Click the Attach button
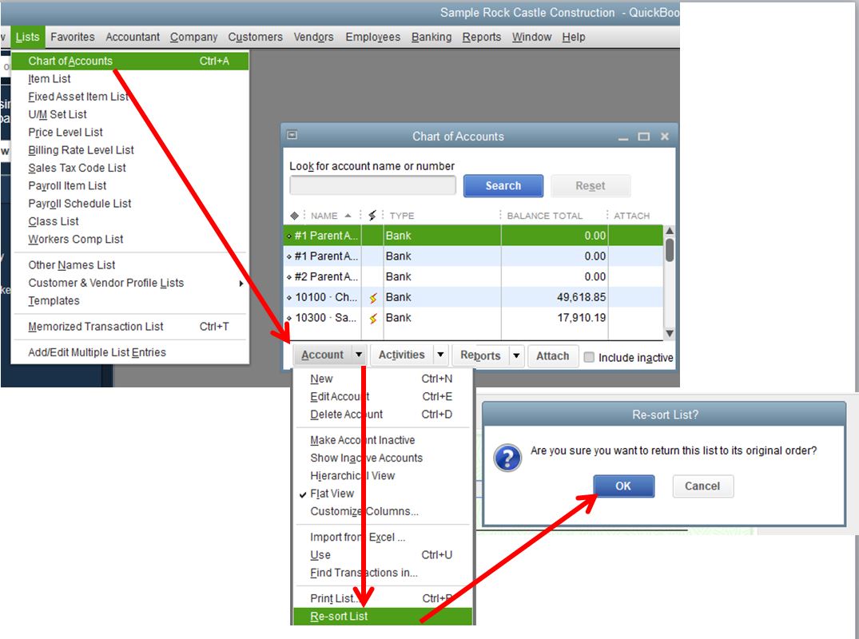This screenshot has width=859, height=639. click(553, 356)
